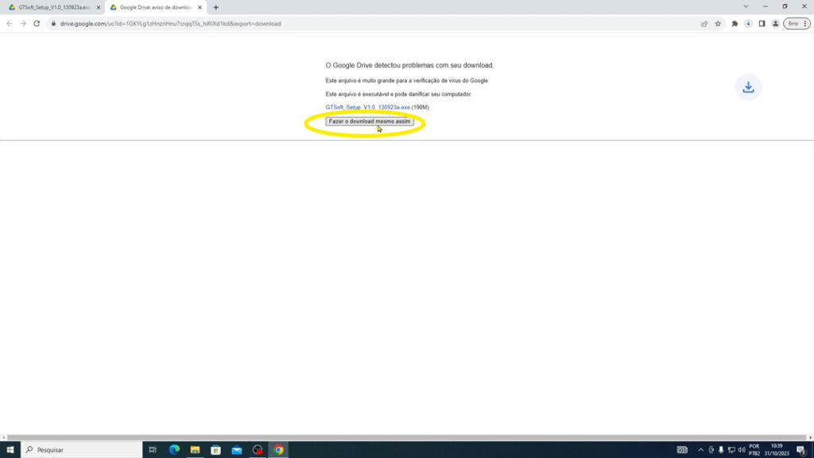Open the touch keyboard tray icon

point(682,450)
